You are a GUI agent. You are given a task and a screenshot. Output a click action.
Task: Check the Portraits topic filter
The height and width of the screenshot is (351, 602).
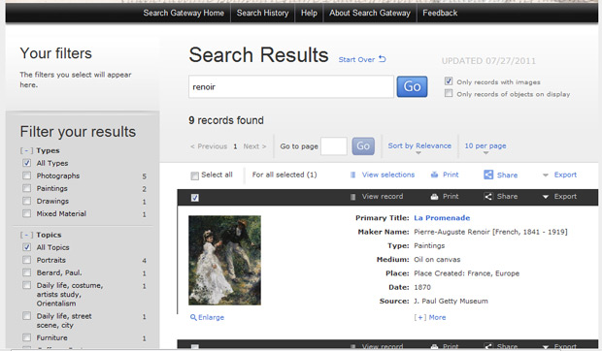(x=26, y=260)
